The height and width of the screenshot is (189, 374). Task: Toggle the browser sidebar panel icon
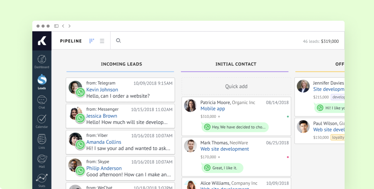click(56, 26)
